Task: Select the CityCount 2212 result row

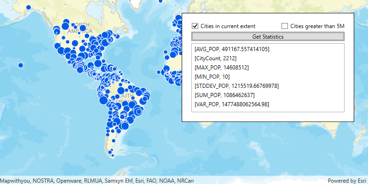Action: [x=215, y=58]
